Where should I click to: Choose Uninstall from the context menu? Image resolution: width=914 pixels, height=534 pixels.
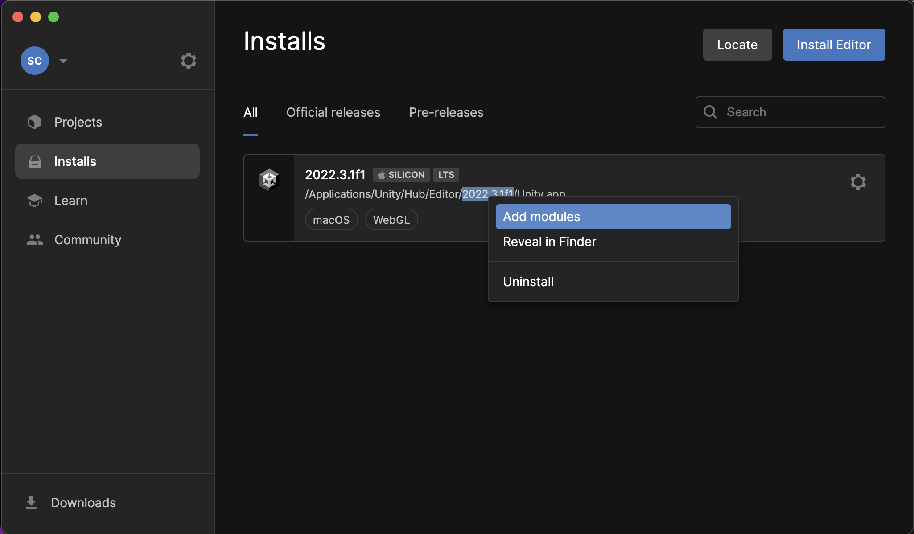[x=528, y=282]
